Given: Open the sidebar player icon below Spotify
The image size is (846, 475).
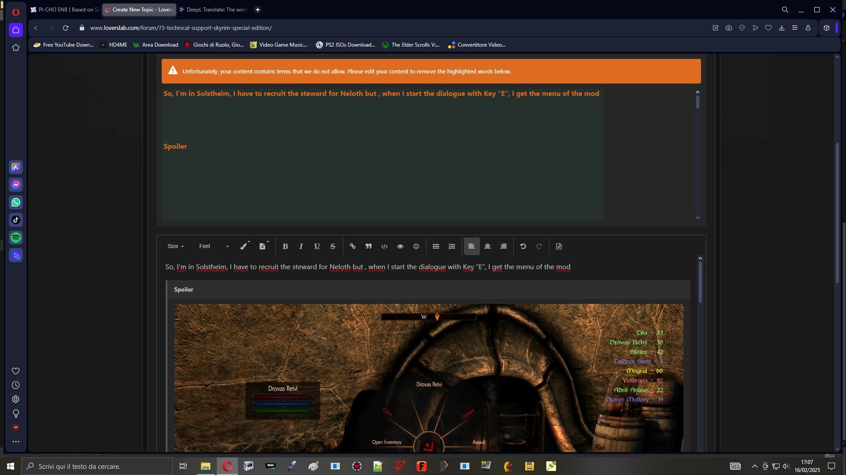Looking at the screenshot, I should [x=16, y=255].
